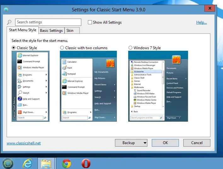Click Notepad icon in two columns preview
Viewport: 223px width, 169px height.
[x=64, y=74]
